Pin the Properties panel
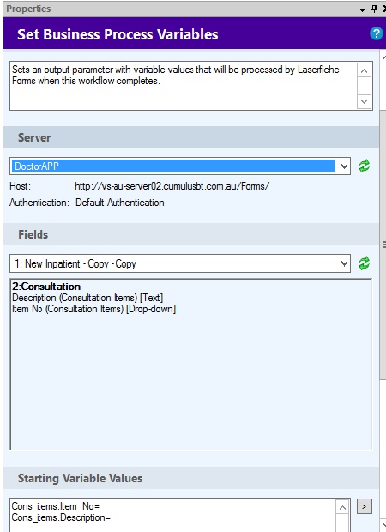Screen dimensions: 386x532 point(375,9)
